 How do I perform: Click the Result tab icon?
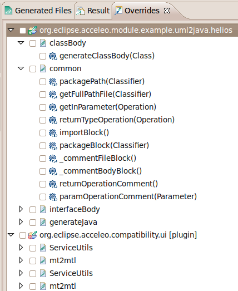81,11
